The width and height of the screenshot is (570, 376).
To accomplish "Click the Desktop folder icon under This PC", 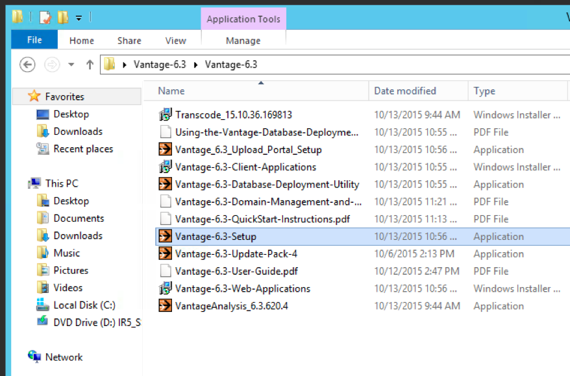I will (43, 201).
